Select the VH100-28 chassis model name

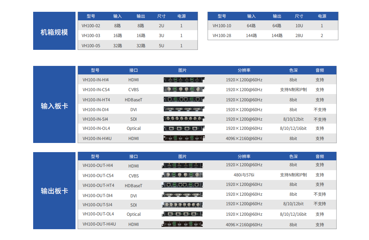[x=222, y=35]
